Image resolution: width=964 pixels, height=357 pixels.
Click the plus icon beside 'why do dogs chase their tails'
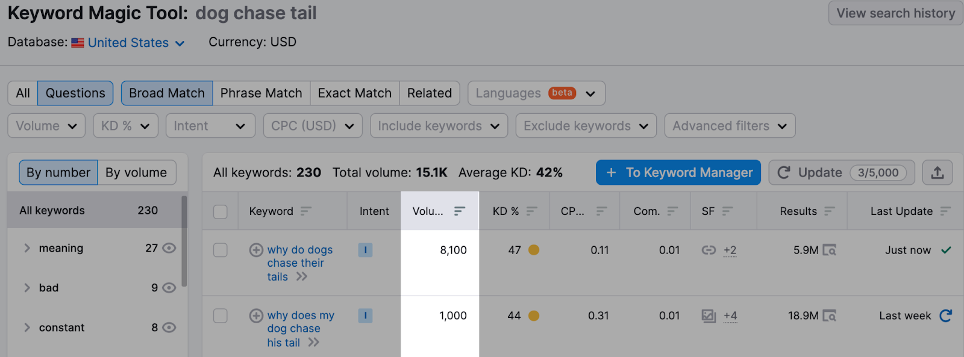pyautogui.click(x=256, y=250)
